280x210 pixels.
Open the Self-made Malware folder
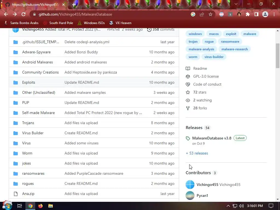pos(38,113)
